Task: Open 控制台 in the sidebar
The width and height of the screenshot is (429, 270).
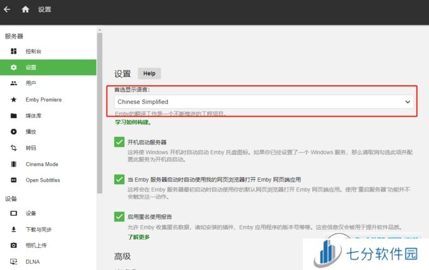Action: 48,51
